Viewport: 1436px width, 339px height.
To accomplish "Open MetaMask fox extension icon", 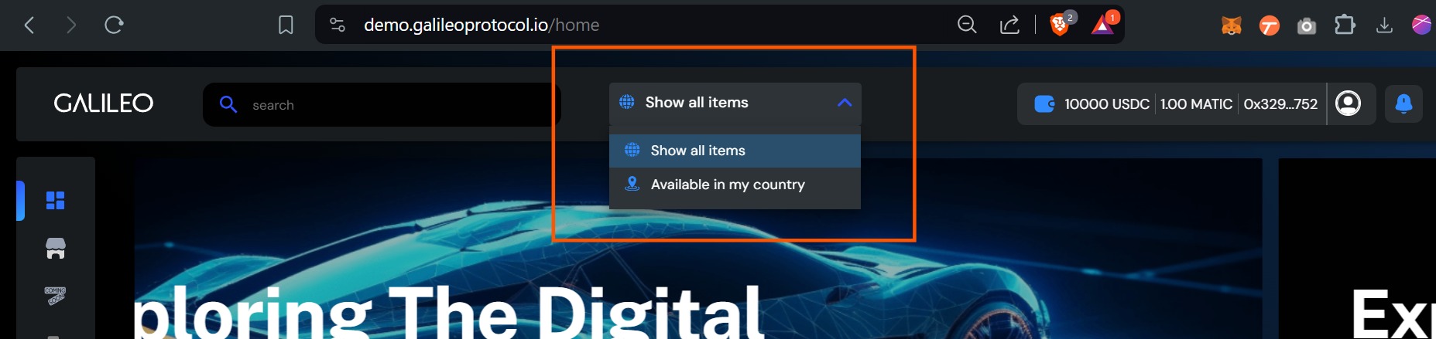I will click(1232, 25).
